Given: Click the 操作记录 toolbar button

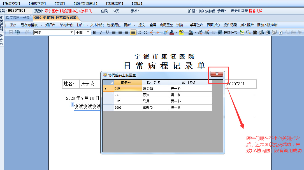Looking at the screenshot, I should (x=230, y=25).
